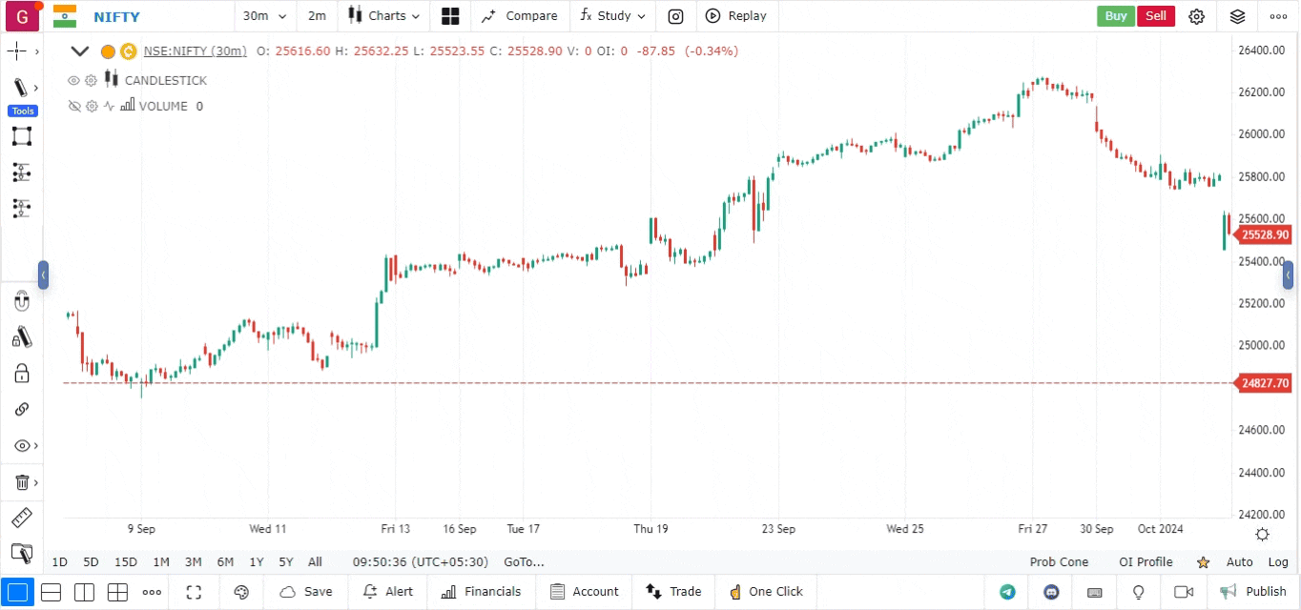Click the NIFTY symbol search field
The image size is (1301, 610).
tap(116, 16)
